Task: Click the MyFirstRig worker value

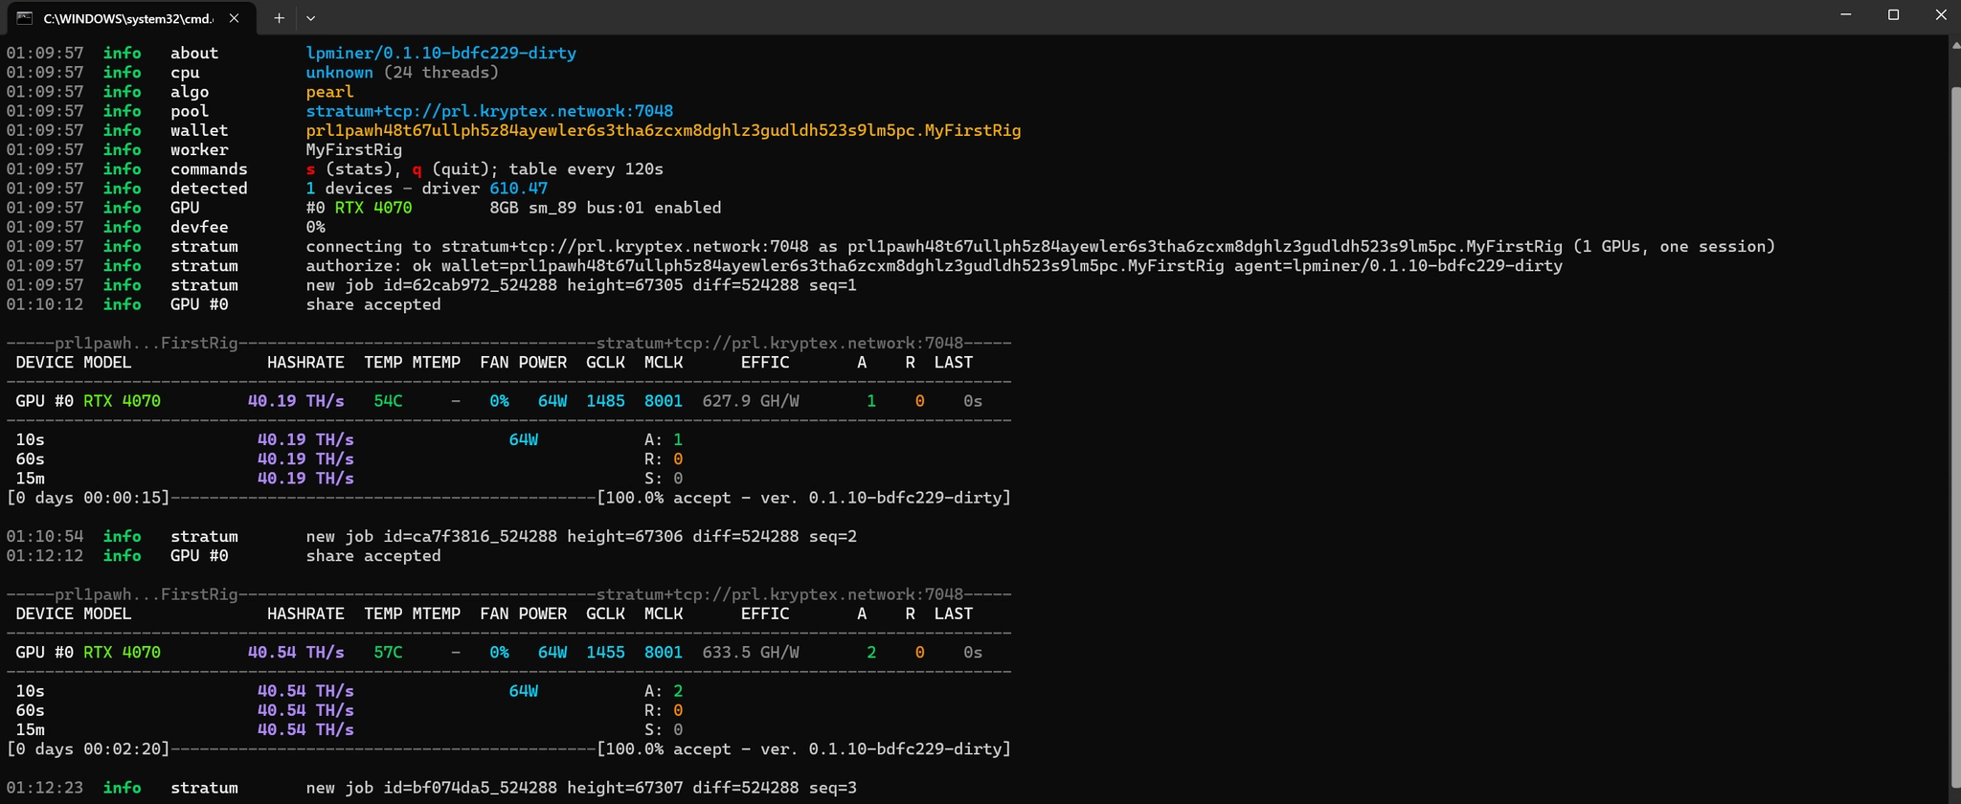Action: coord(354,149)
